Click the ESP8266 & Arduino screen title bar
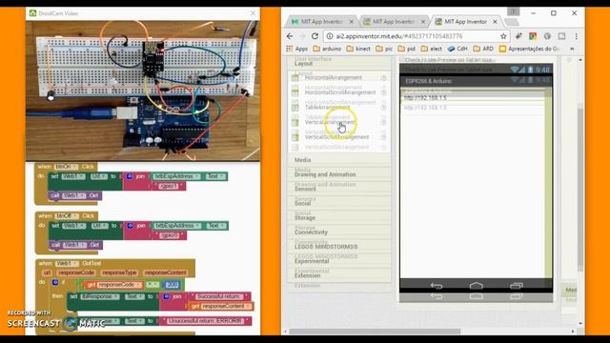610x343 pixels. point(476,81)
